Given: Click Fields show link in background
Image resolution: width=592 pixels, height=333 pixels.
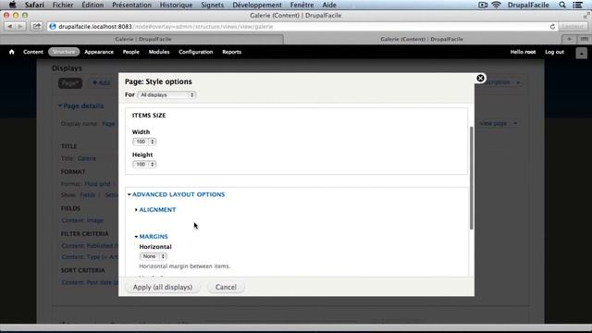Looking at the screenshot, I should click(88, 195).
